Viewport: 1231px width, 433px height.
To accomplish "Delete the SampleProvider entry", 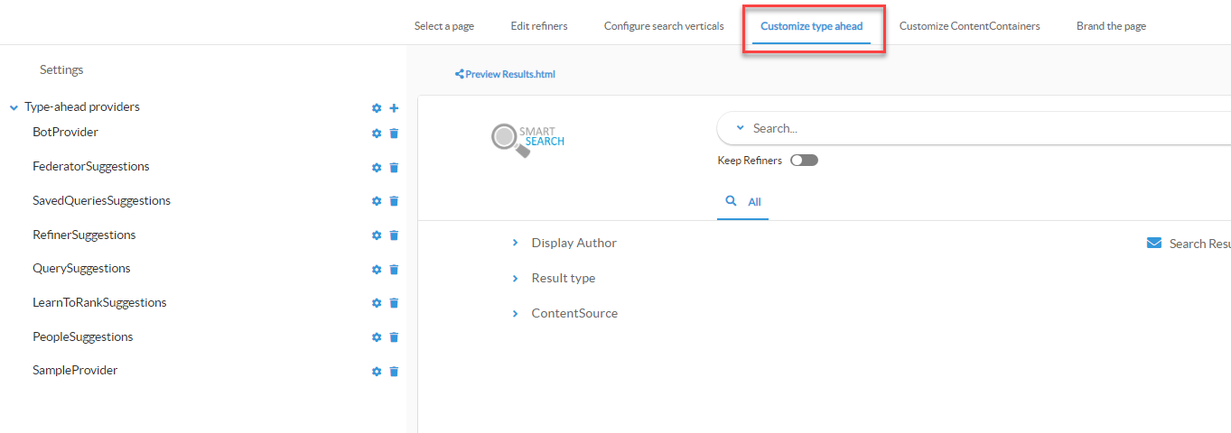I will coord(394,372).
